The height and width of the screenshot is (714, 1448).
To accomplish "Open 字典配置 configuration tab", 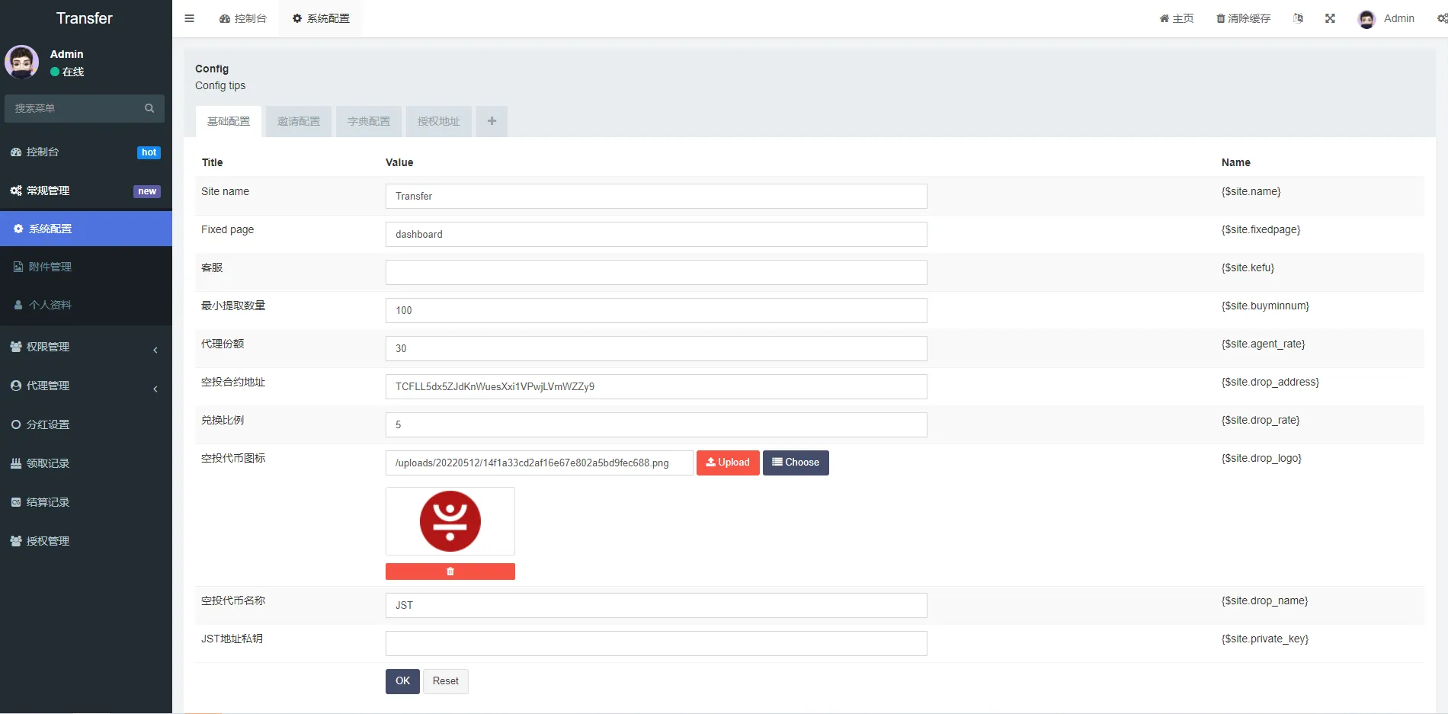I will pyautogui.click(x=369, y=121).
